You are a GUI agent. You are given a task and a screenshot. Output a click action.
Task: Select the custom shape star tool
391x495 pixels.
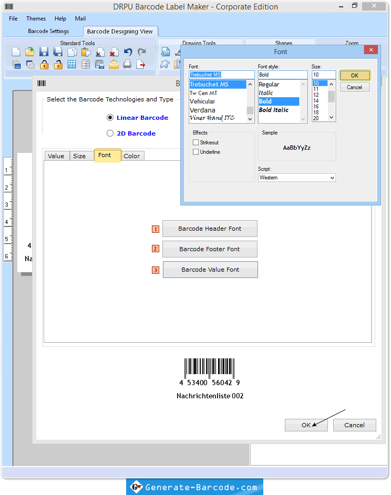tap(164, 65)
